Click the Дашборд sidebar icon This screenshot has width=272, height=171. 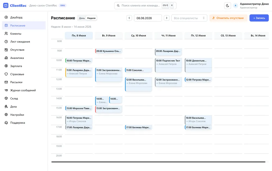[x=6, y=17]
